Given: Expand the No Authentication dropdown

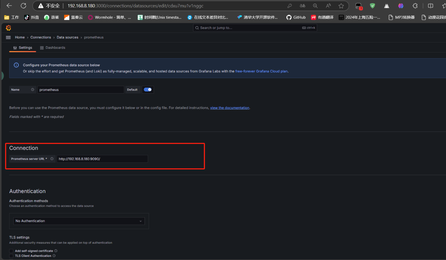Looking at the screenshot, I should pyautogui.click(x=79, y=221).
